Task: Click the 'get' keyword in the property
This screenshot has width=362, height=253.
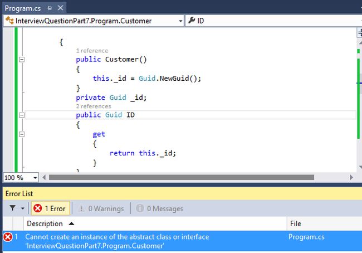Action: (x=99, y=134)
